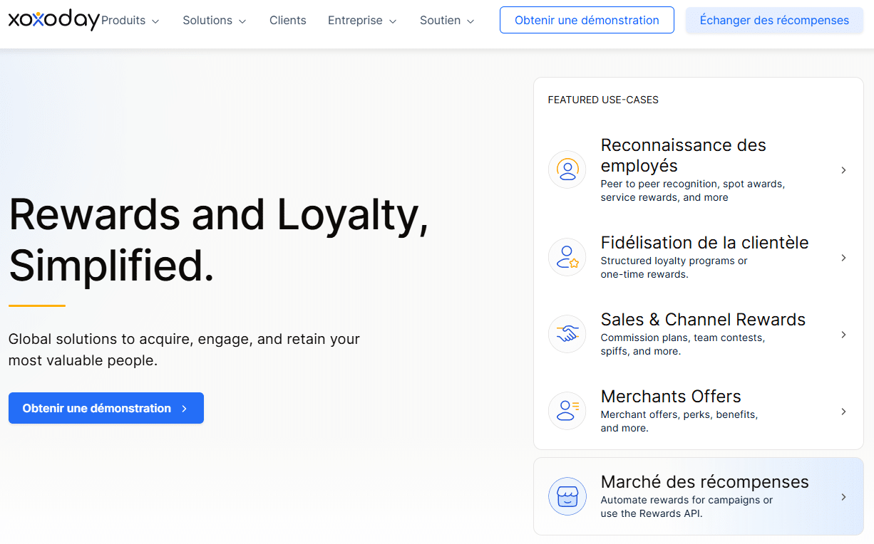The width and height of the screenshot is (874, 544).
Task: Select the employee recognition person icon
Action: coord(567,169)
